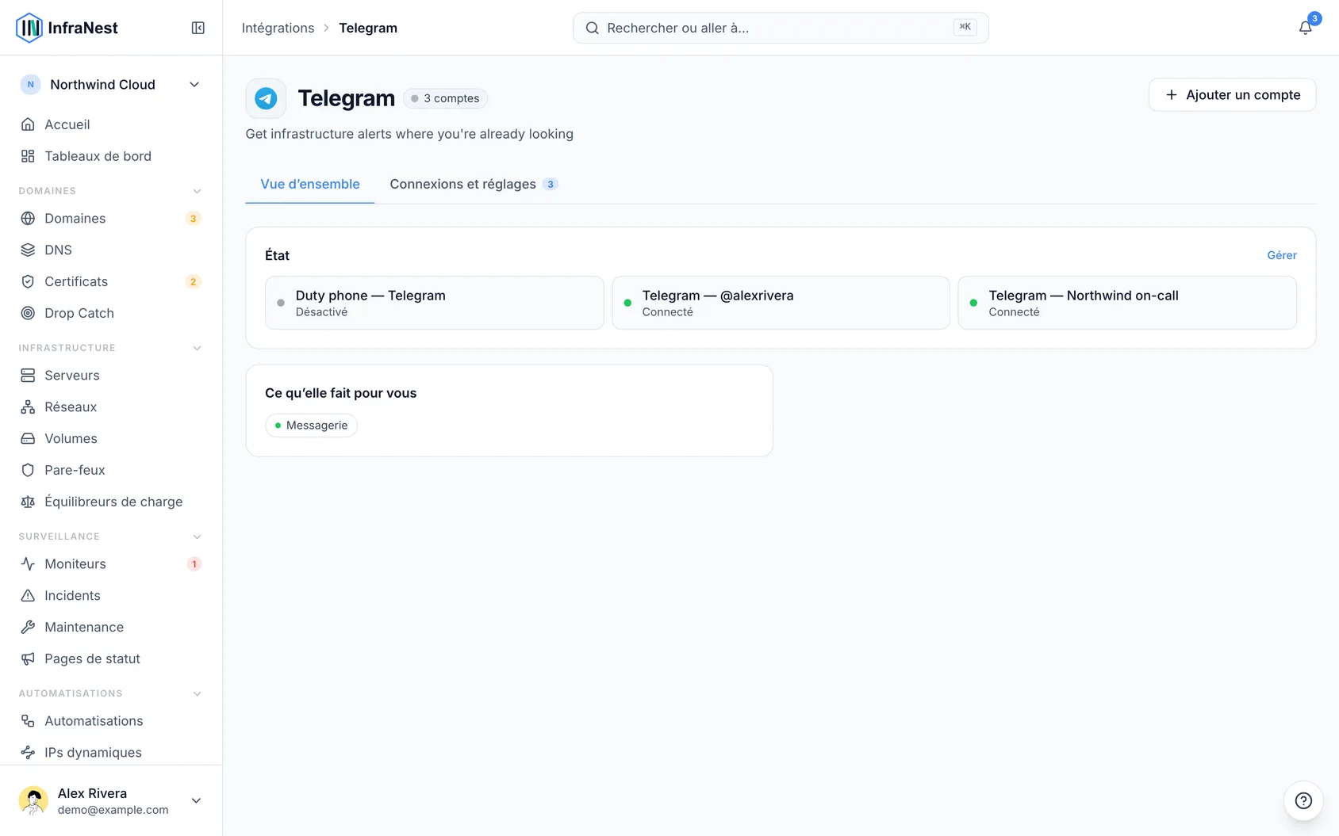
Task: Collapse the AUTOMATISATIONS section
Action: 197,693
